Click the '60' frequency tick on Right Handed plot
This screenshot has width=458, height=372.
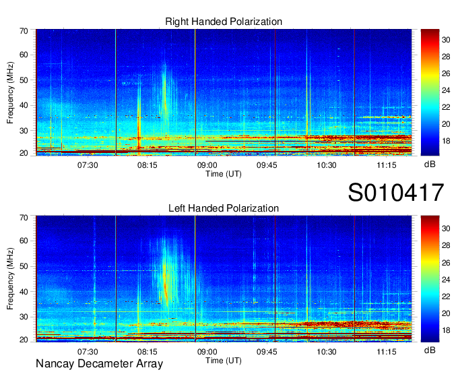click(24, 55)
